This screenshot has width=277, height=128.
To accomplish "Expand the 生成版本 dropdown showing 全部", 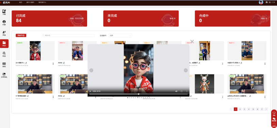I will pos(120,36).
